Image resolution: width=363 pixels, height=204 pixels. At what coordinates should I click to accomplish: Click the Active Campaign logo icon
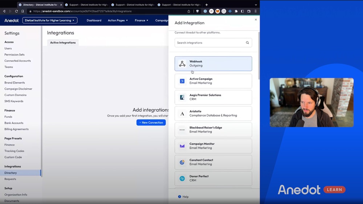pos(182,81)
